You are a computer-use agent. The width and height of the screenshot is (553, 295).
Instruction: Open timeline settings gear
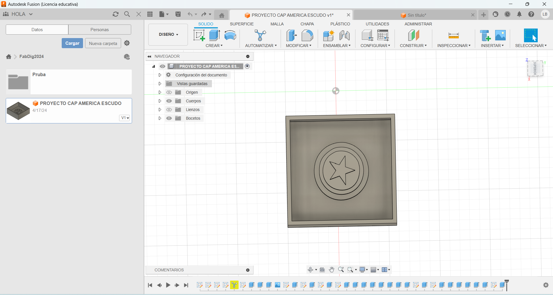click(x=546, y=285)
